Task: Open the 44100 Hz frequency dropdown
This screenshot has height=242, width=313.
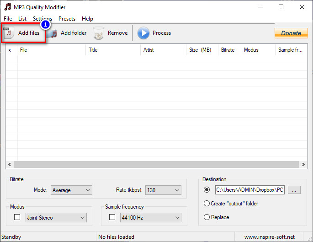Action: (150, 218)
